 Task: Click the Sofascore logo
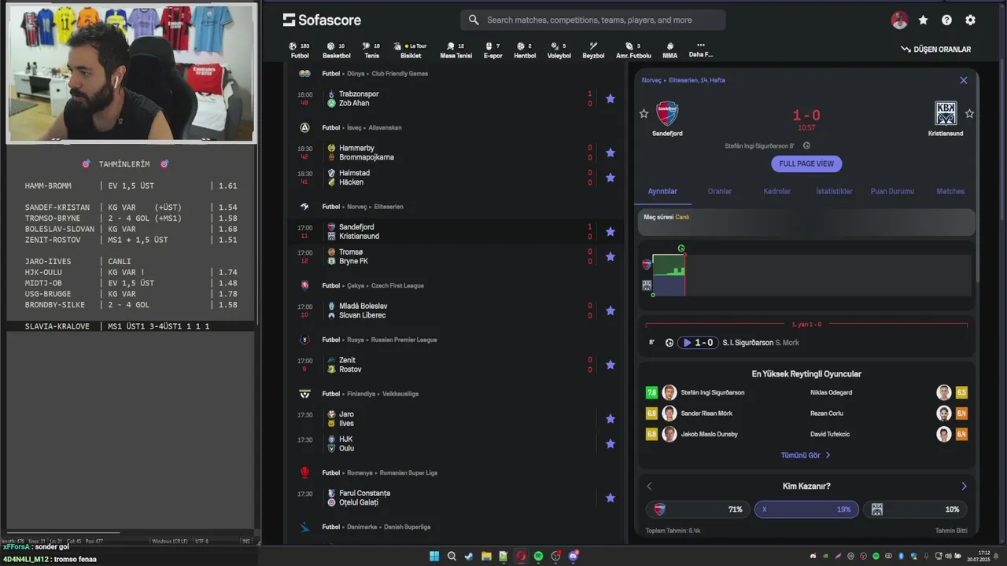point(322,20)
